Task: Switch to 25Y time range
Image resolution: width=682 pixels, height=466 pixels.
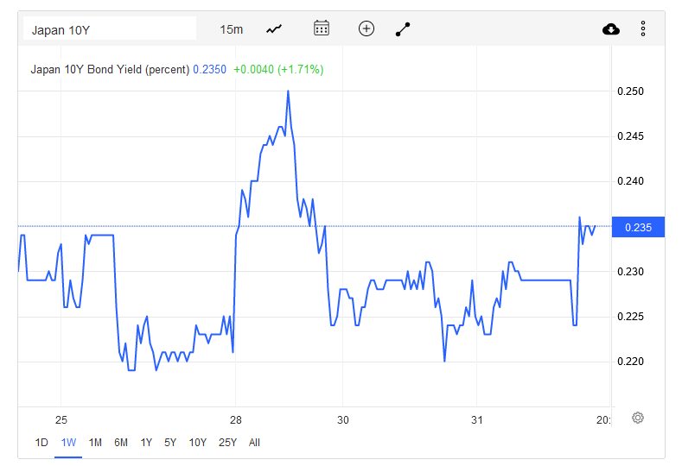Action: tap(227, 443)
